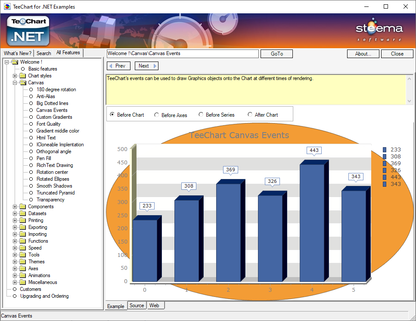Select the Before Series radio button
This screenshot has width=416, height=321.
pyautogui.click(x=201, y=114)
